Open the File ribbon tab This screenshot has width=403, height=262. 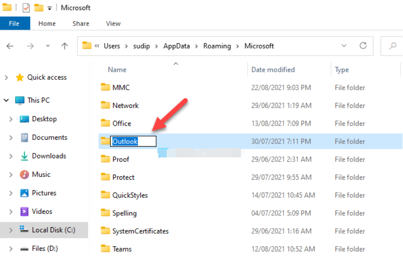click(15, 23)
